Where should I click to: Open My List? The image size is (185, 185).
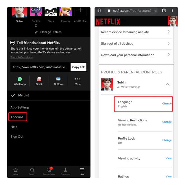pyautogui.click(x=23, y=95)
